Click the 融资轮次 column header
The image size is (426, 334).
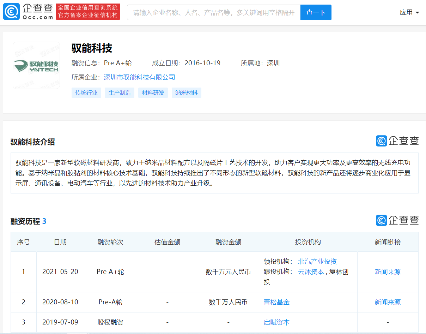[110, 242]
